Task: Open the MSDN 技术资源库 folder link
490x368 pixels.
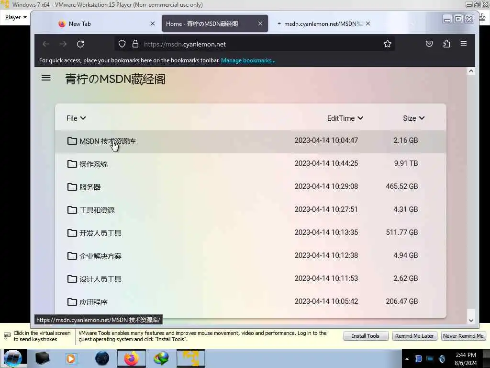Action: click(108, 141)
